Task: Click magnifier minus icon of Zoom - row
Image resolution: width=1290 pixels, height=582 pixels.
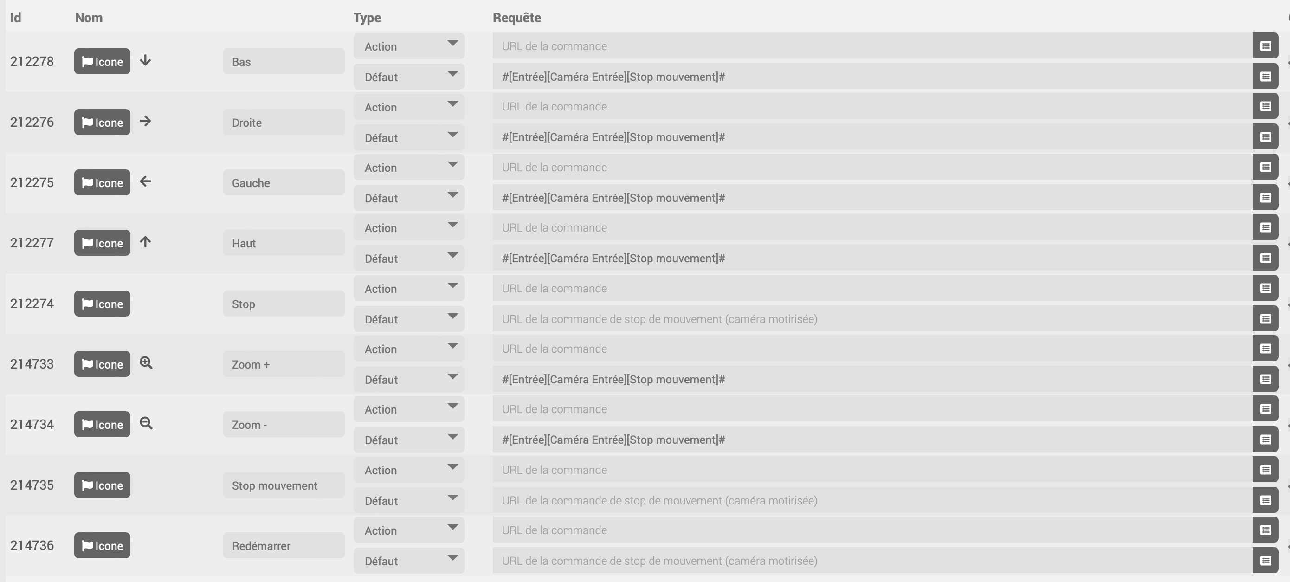Action: 146,424
